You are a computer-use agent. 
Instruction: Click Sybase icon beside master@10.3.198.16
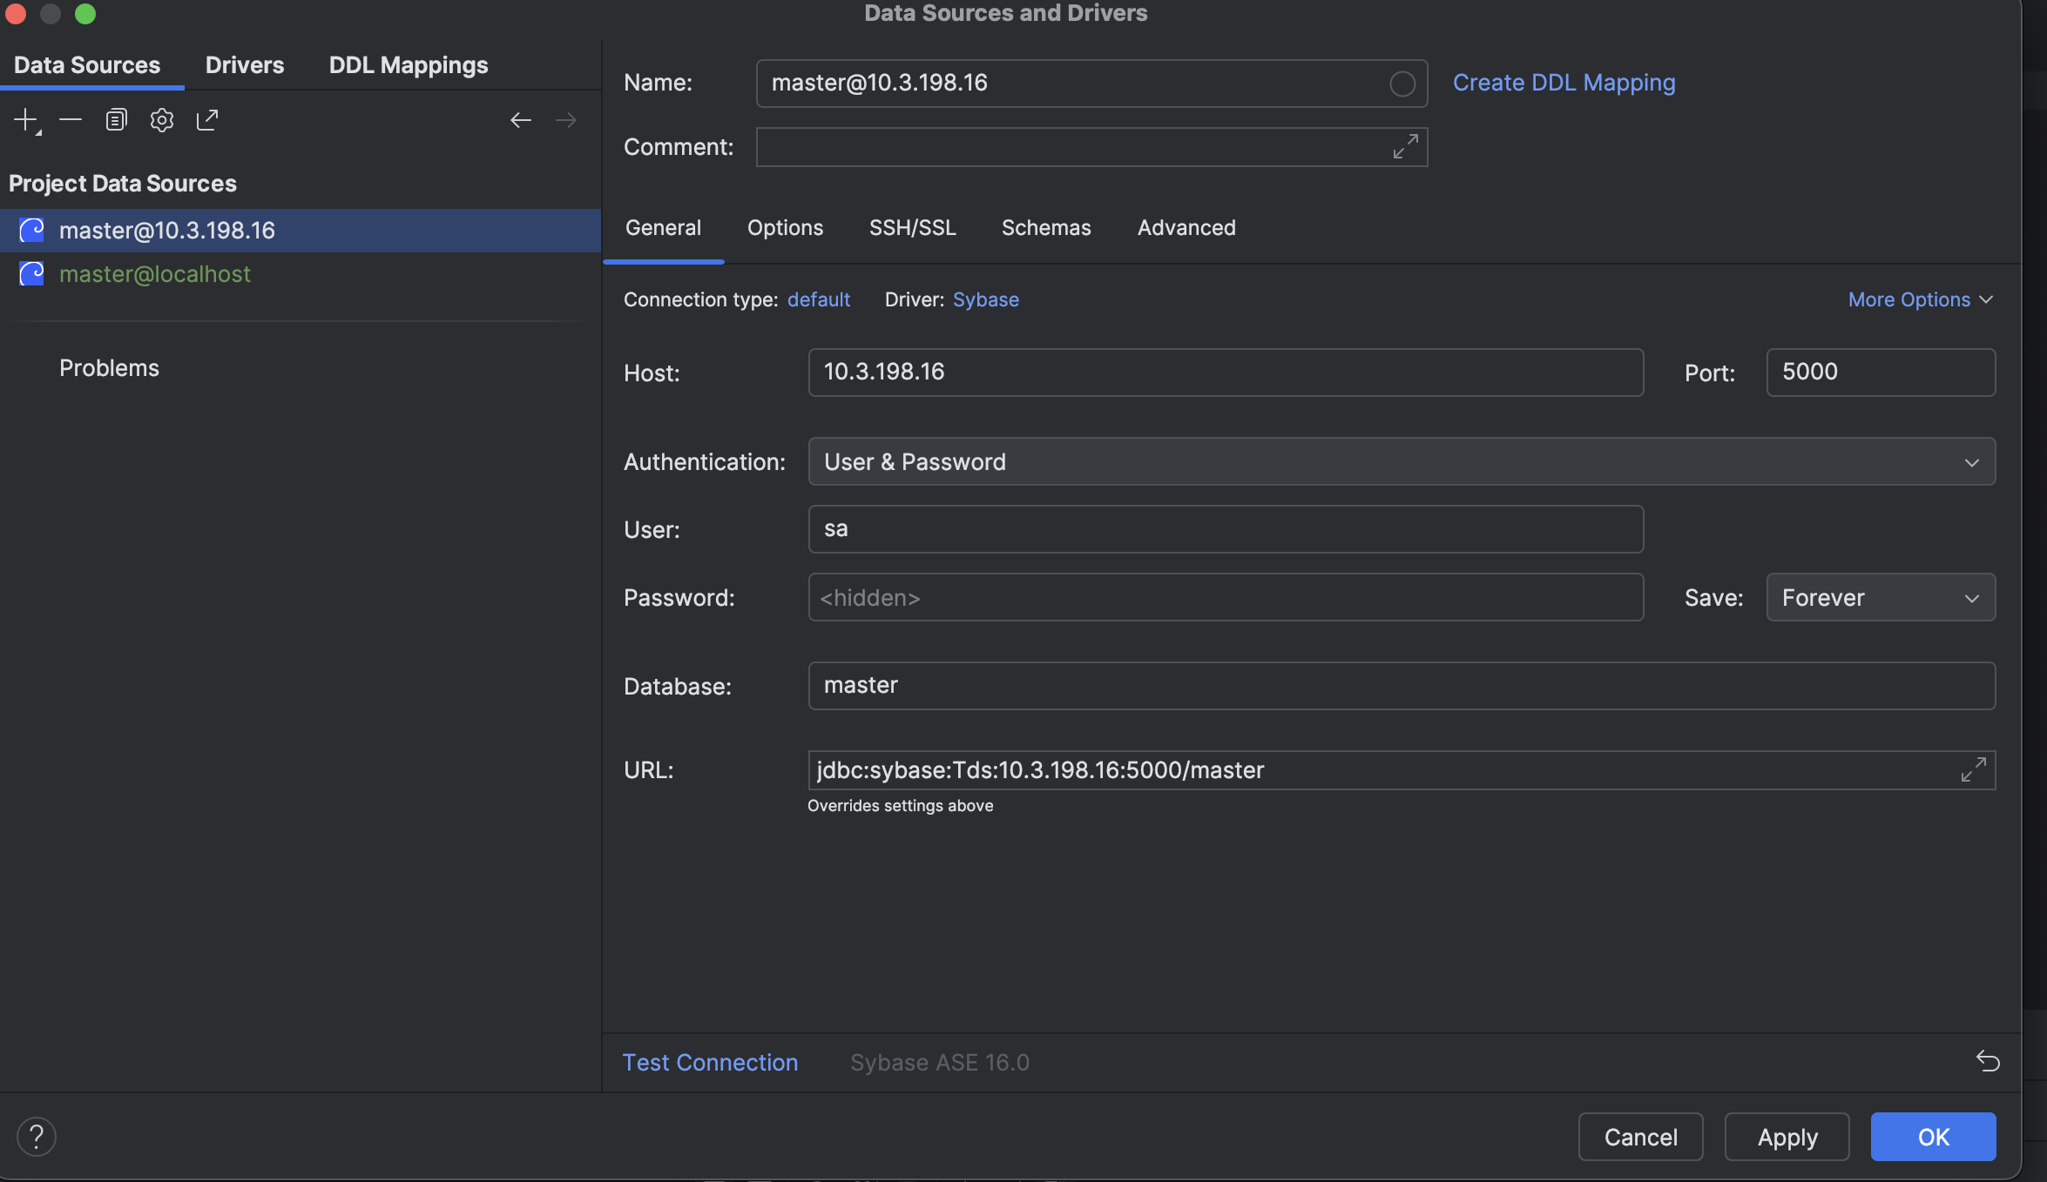point(31,230)
